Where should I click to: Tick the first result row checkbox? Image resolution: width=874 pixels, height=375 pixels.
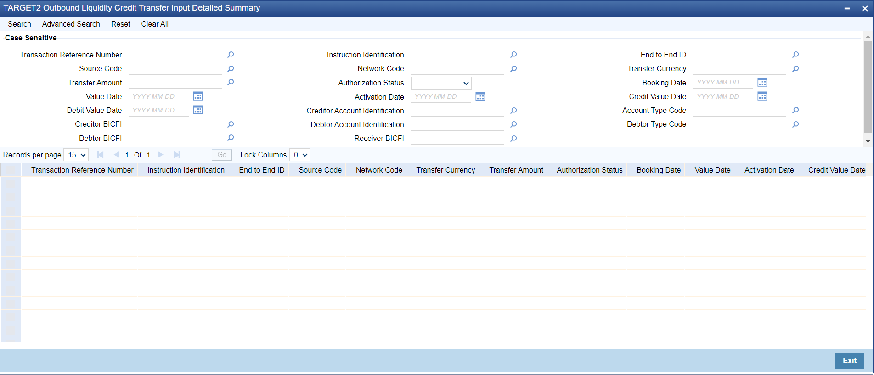pos(11,183)
